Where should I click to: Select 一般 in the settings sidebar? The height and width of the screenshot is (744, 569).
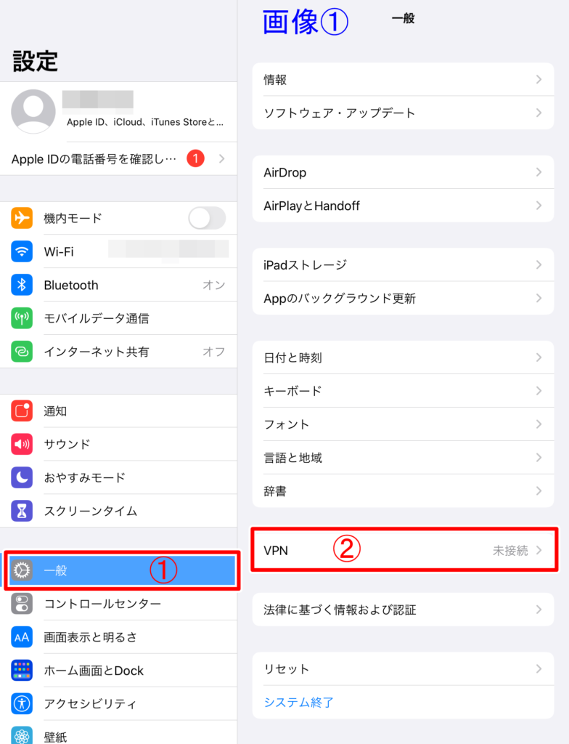[x=123, y=570]
